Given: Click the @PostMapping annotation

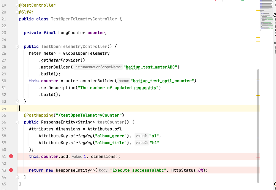Looking at the screenshot, I should click(39, 115).
